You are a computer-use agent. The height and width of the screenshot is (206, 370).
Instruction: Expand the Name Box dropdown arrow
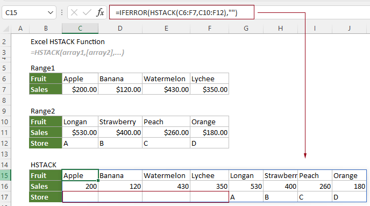tap(50, 12)
